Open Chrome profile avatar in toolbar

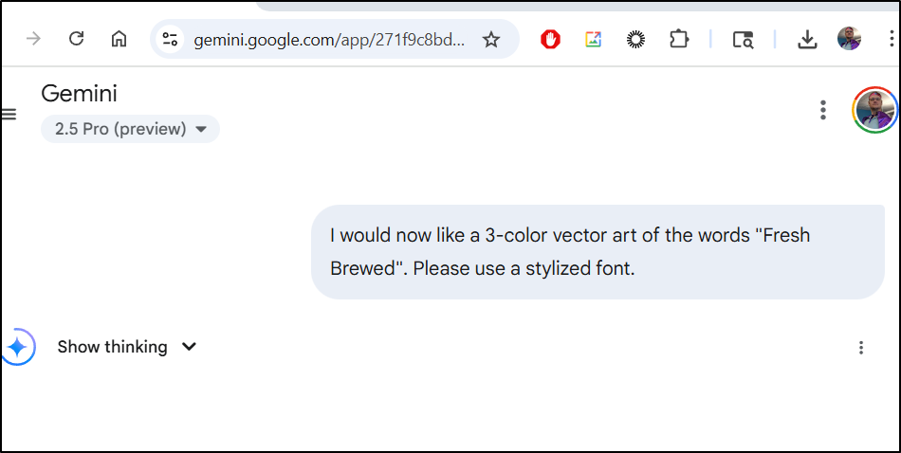coord(849,39)
